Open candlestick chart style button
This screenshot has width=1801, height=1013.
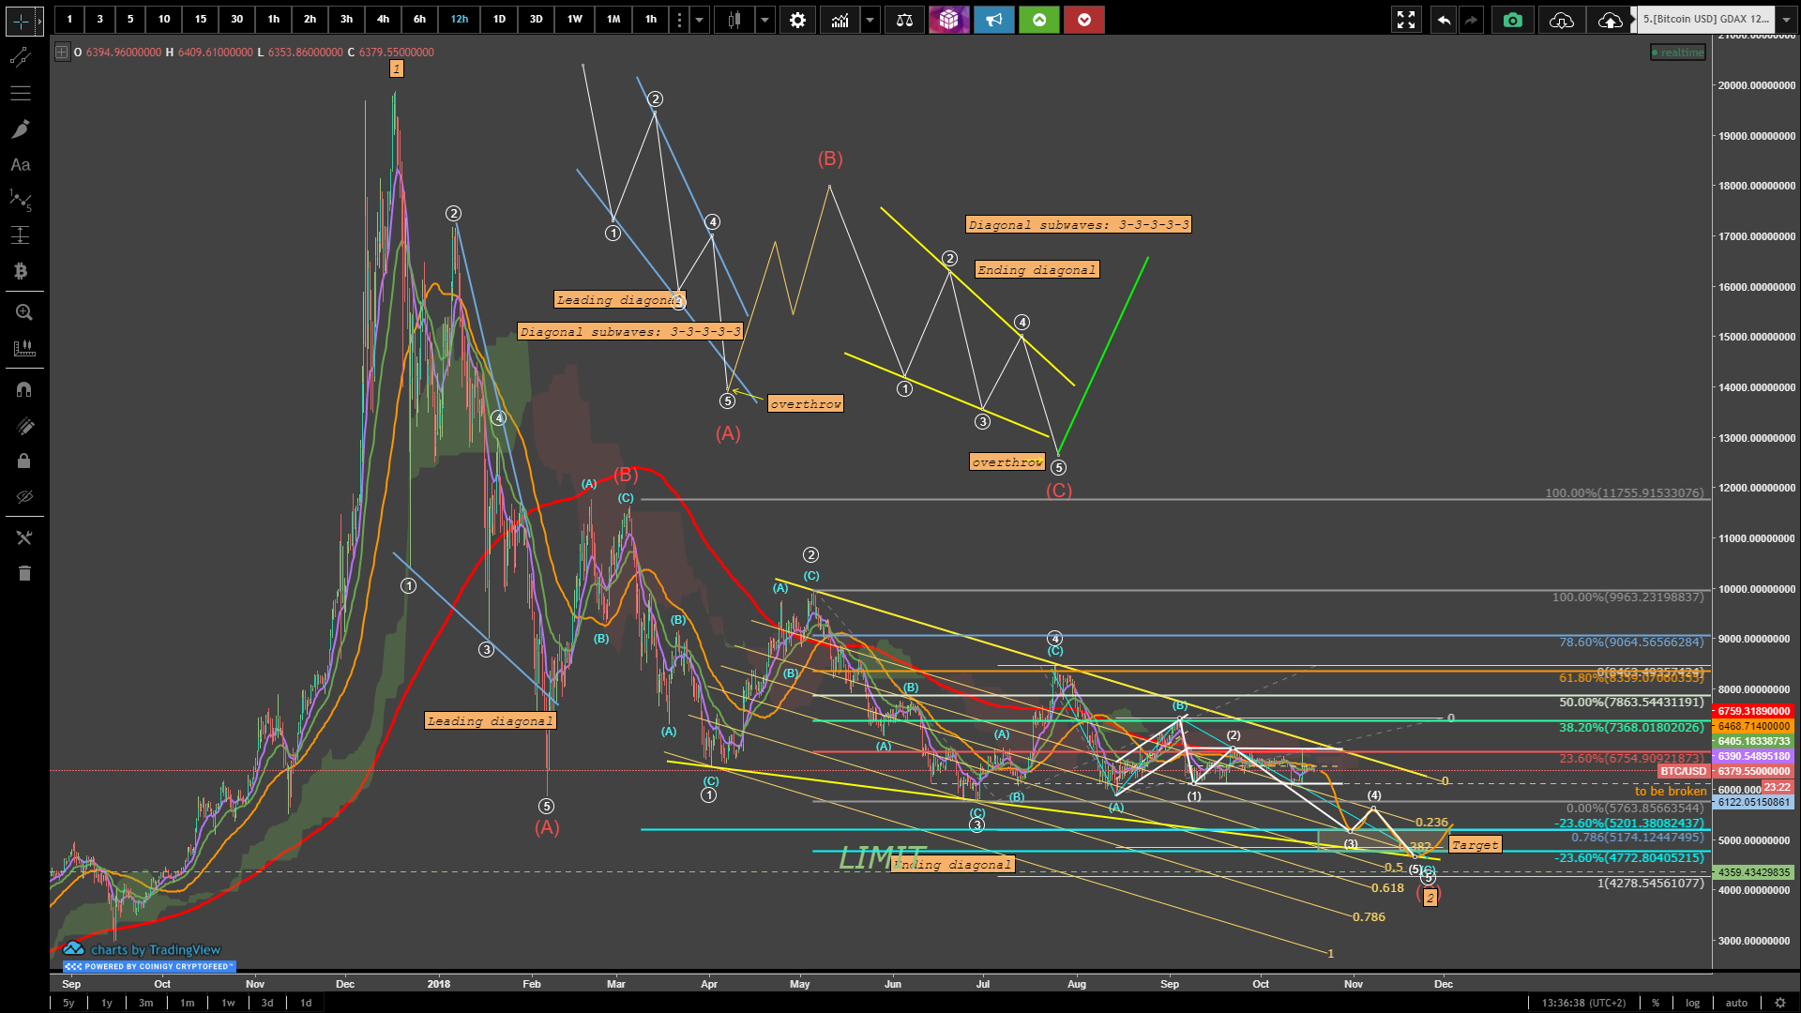coord(734,20)
